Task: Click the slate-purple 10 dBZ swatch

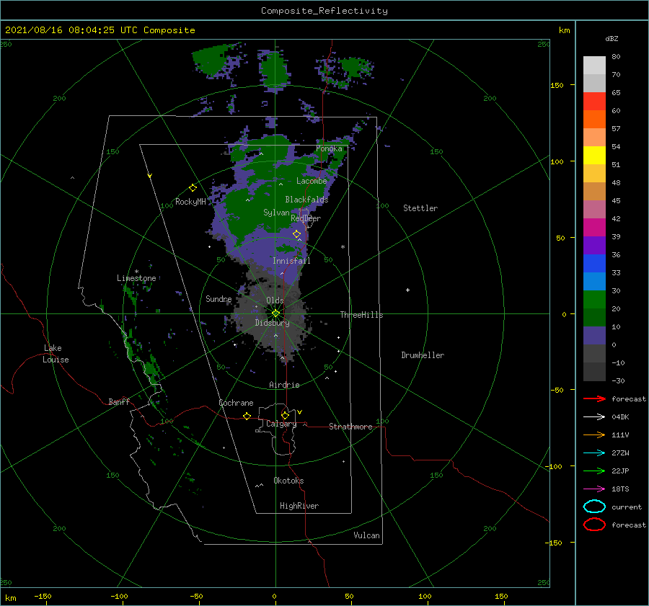Action: coord(594,336)
